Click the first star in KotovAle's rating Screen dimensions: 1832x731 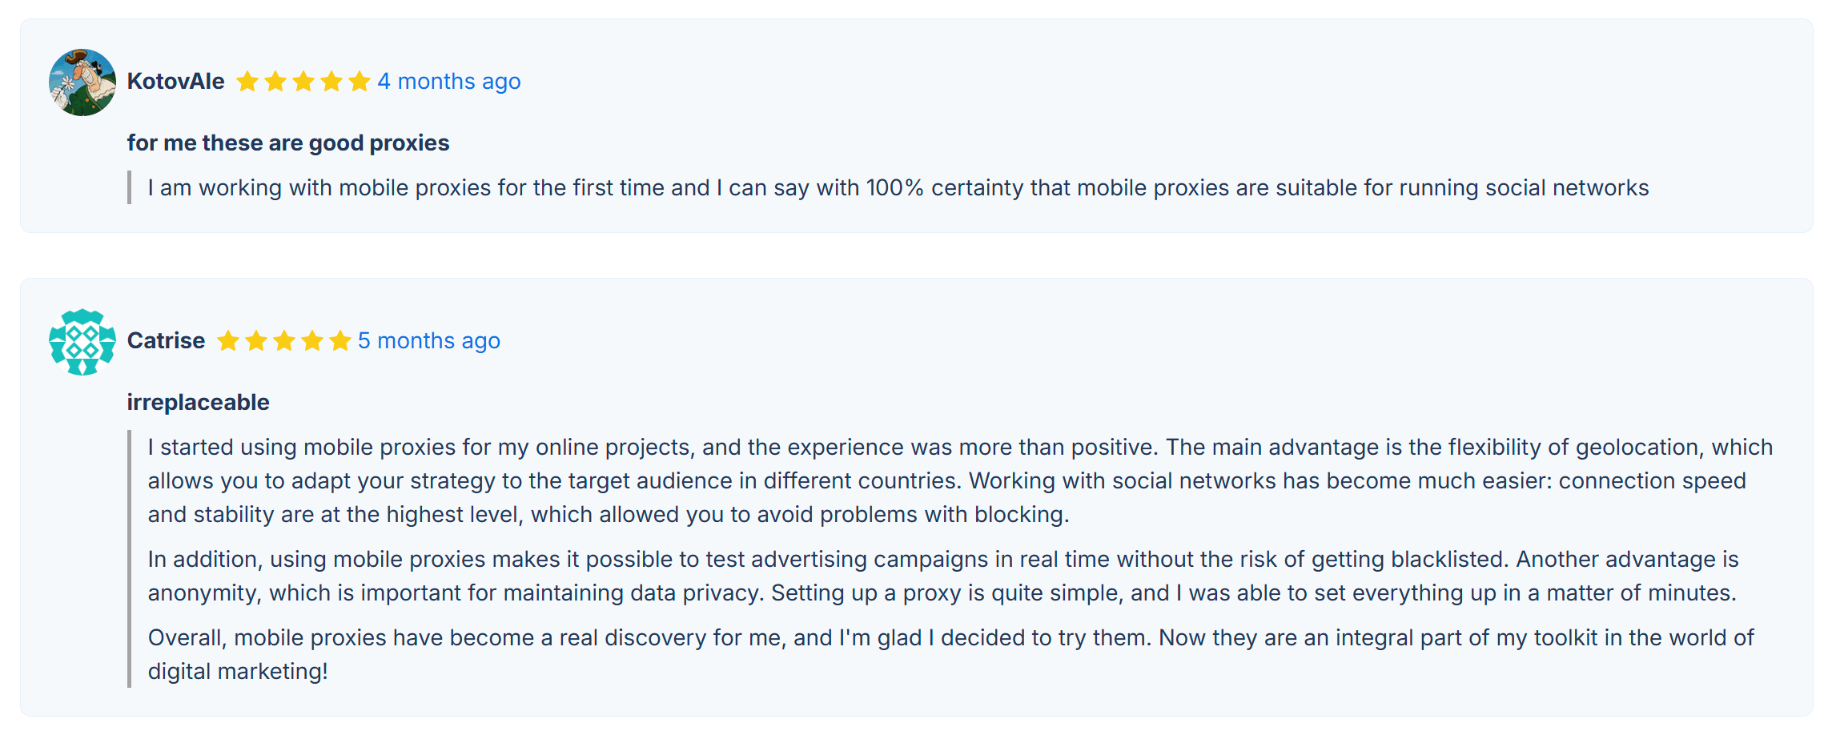[x=247, y=82]
